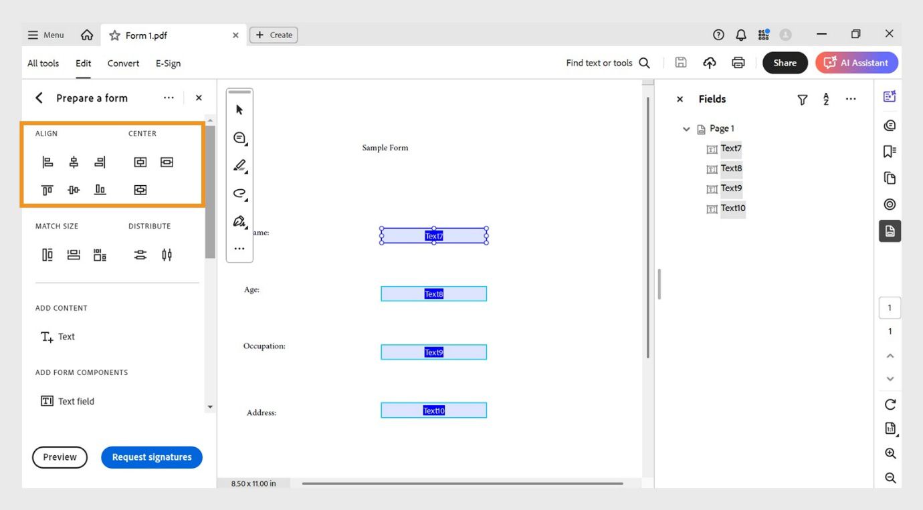Expand more tools via toolbar ellipsis
923x510 pixels.
click(x=239, y=248)
